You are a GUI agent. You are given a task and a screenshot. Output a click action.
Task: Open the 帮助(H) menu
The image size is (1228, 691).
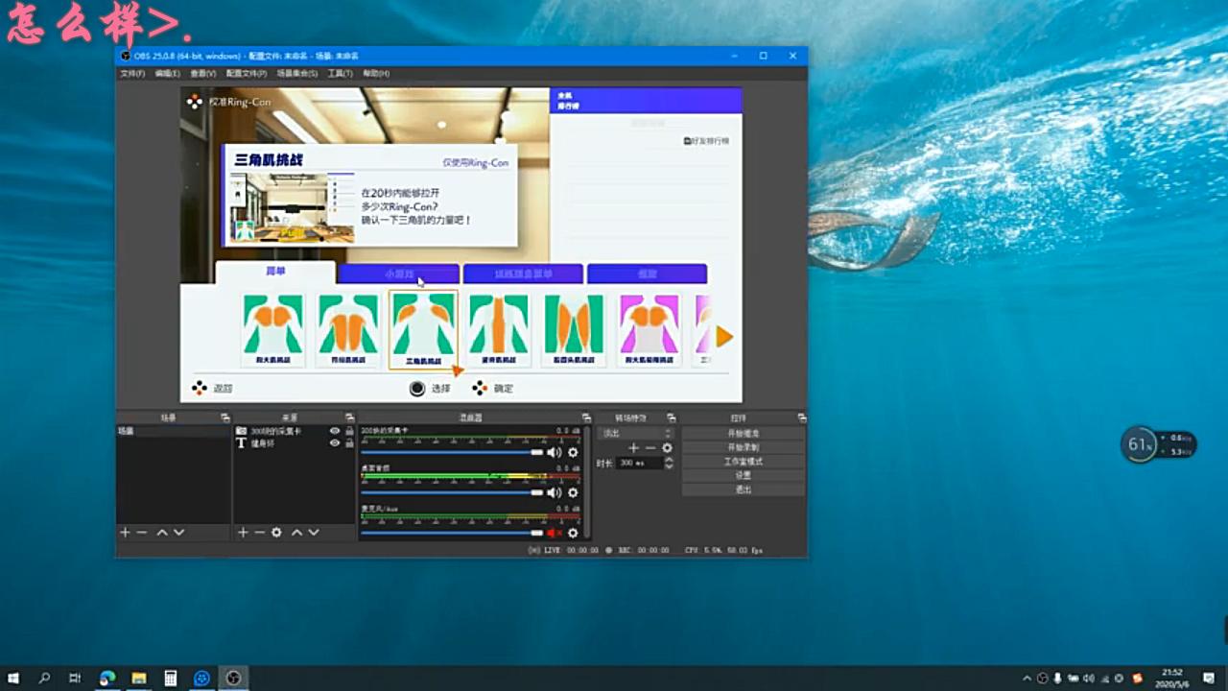pos(376,74)
